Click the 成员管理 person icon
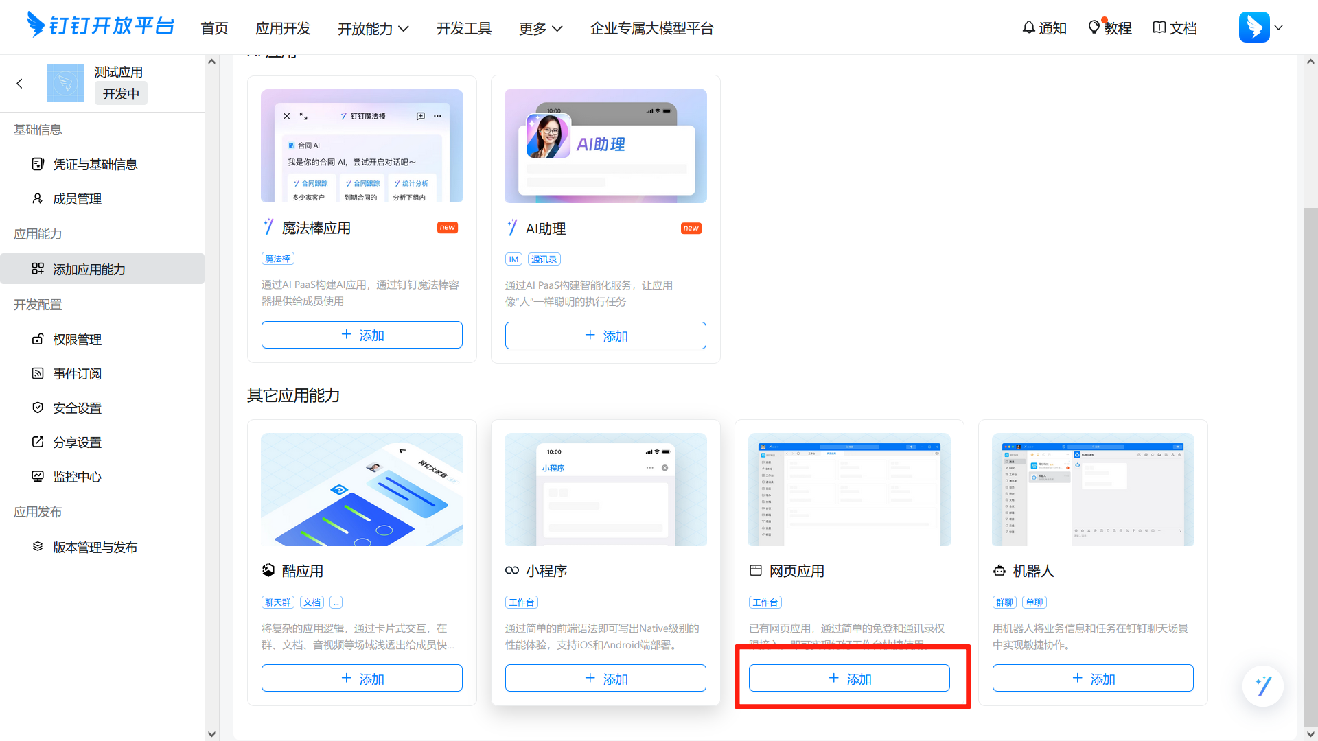Viewport: 1318px width, 741px height. (x=38, y=198)
